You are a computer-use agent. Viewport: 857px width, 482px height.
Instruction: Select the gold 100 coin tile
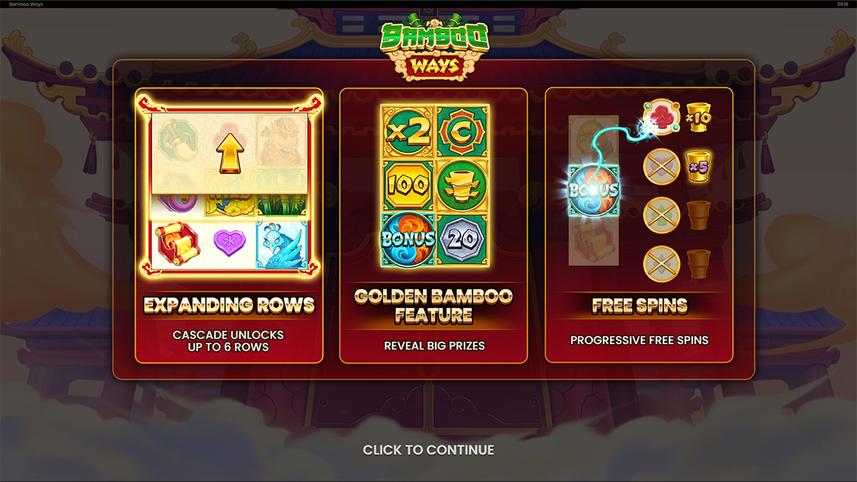pyautogui.click(x=408, y=186)
